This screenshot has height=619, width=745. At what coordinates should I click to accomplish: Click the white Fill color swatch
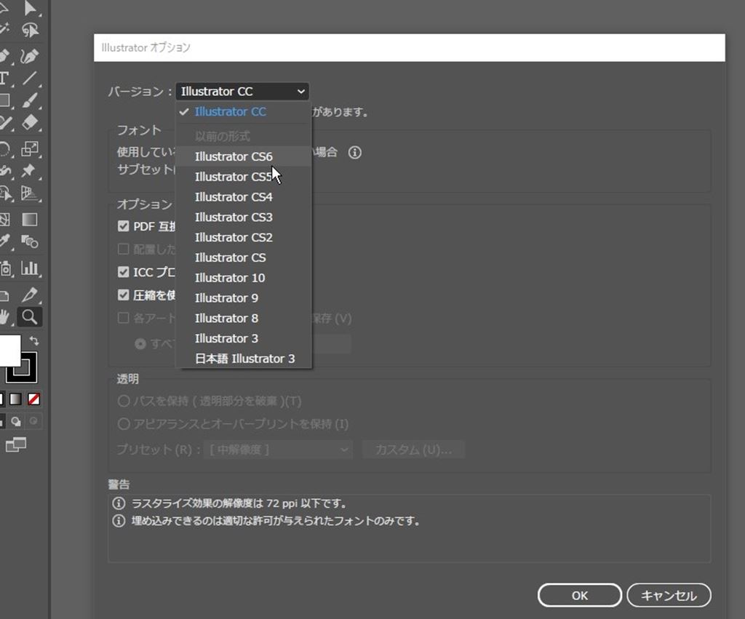(x=9, y=351)
